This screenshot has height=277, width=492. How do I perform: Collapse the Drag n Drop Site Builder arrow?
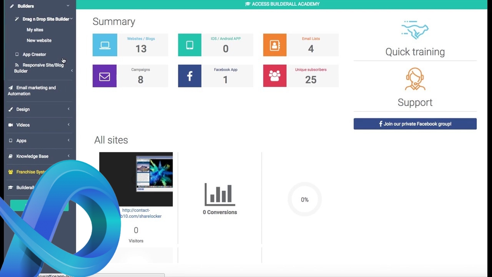[x=71, y=19]
